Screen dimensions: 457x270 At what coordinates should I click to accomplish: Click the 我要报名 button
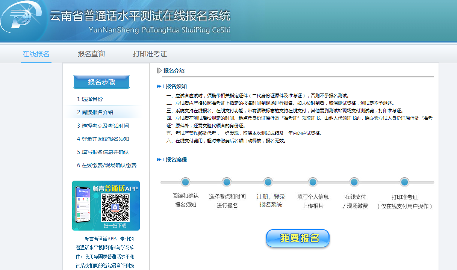[298, 238]
